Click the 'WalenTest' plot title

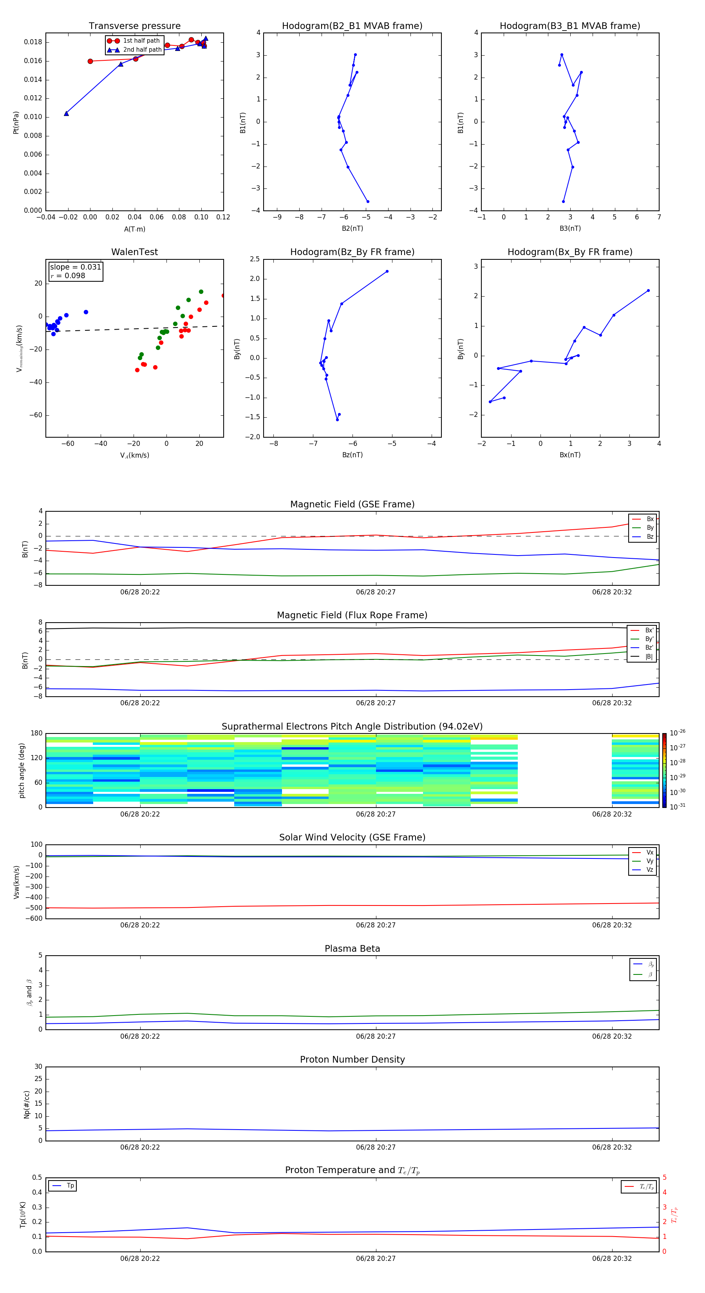tap(134, 252)
